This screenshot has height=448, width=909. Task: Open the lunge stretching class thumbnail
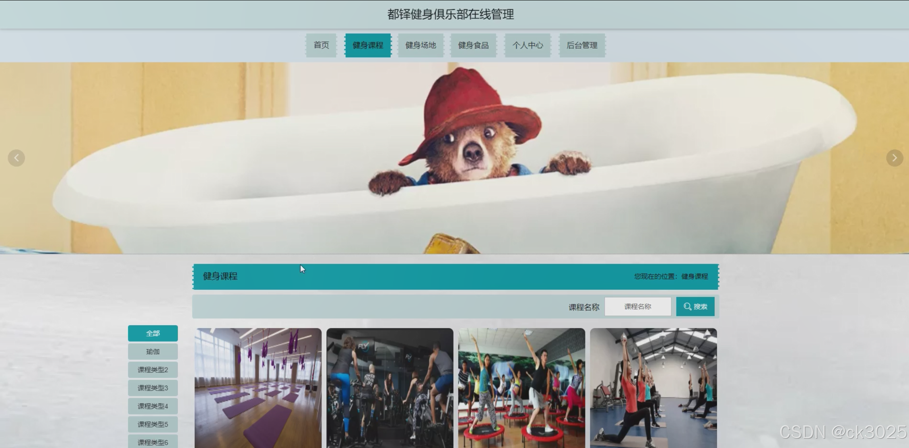point(653,388)
